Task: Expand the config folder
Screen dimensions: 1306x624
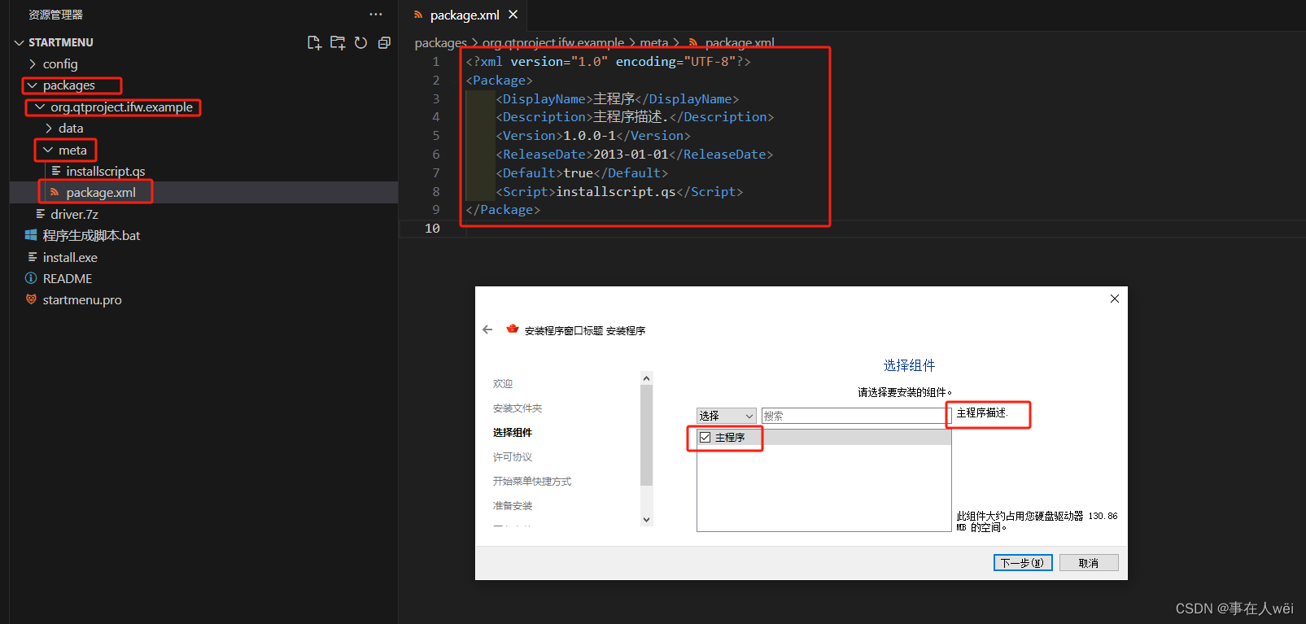Action: click(x=60, y=63)
